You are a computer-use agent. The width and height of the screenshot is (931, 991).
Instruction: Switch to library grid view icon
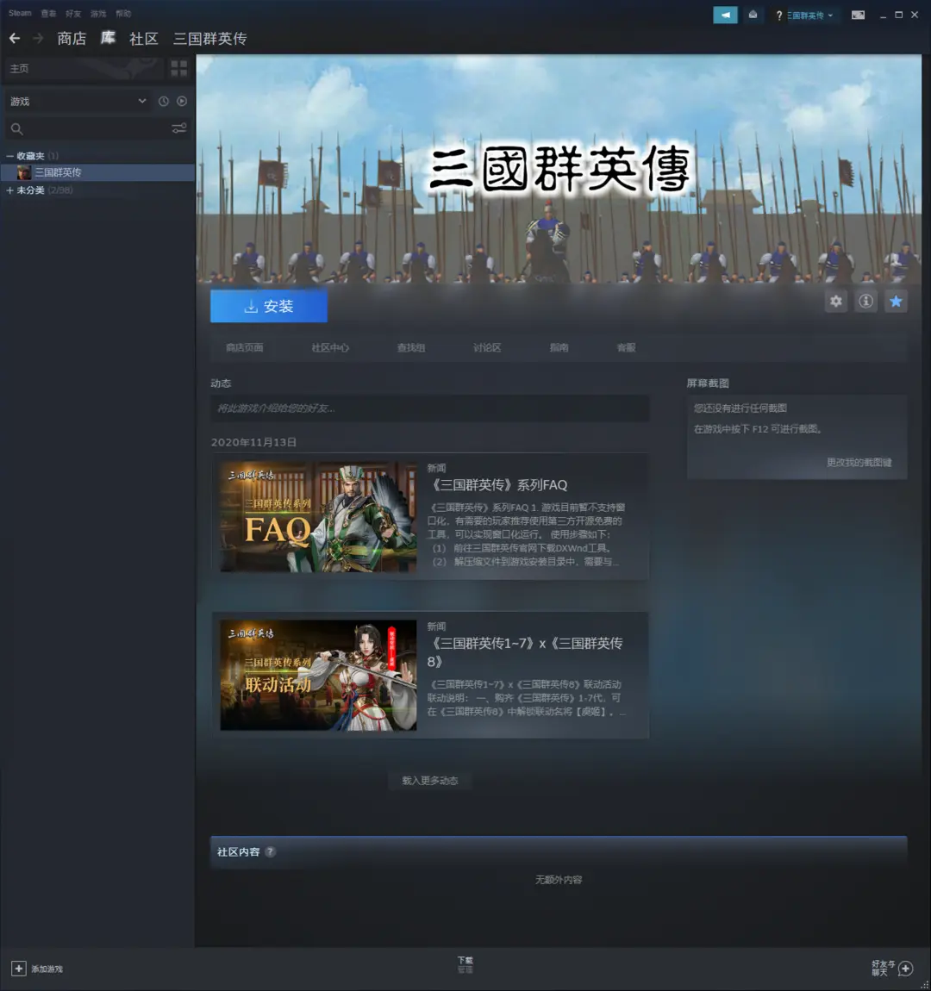[178, 68]
